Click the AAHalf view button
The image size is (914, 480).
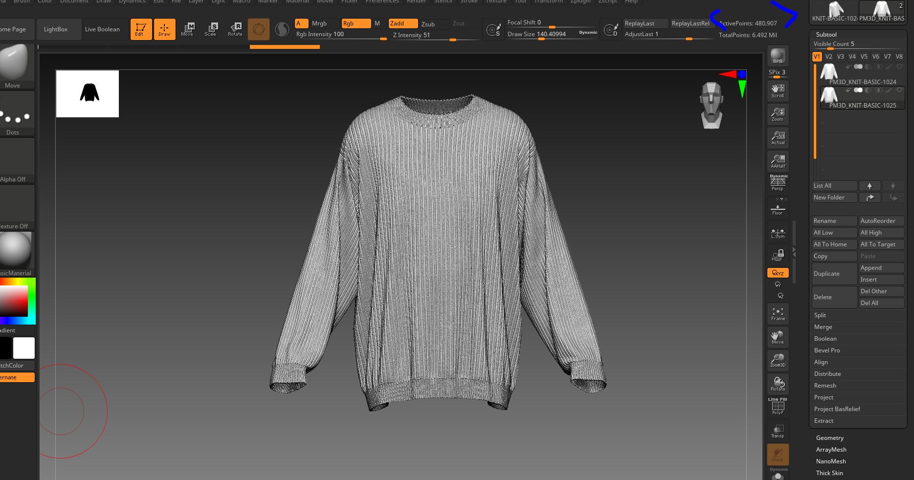pos(778,161)
